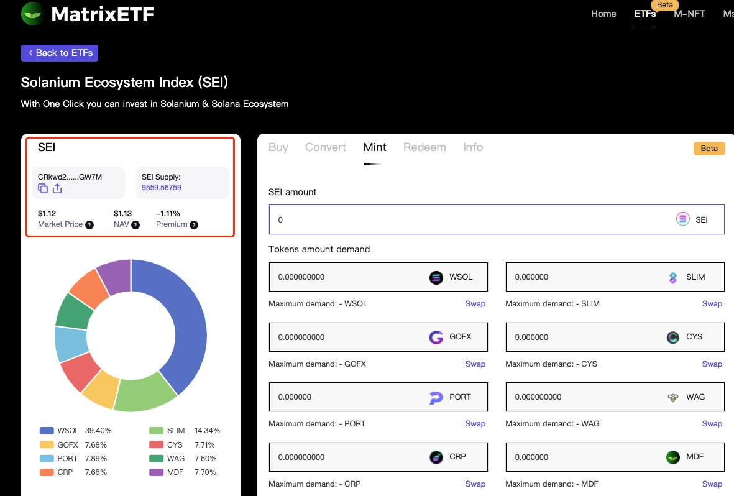Image resolution: width=734 pixels, height=496 pixels.
Task: Click SLIM light green legend swatch
Action: [157, 431]
